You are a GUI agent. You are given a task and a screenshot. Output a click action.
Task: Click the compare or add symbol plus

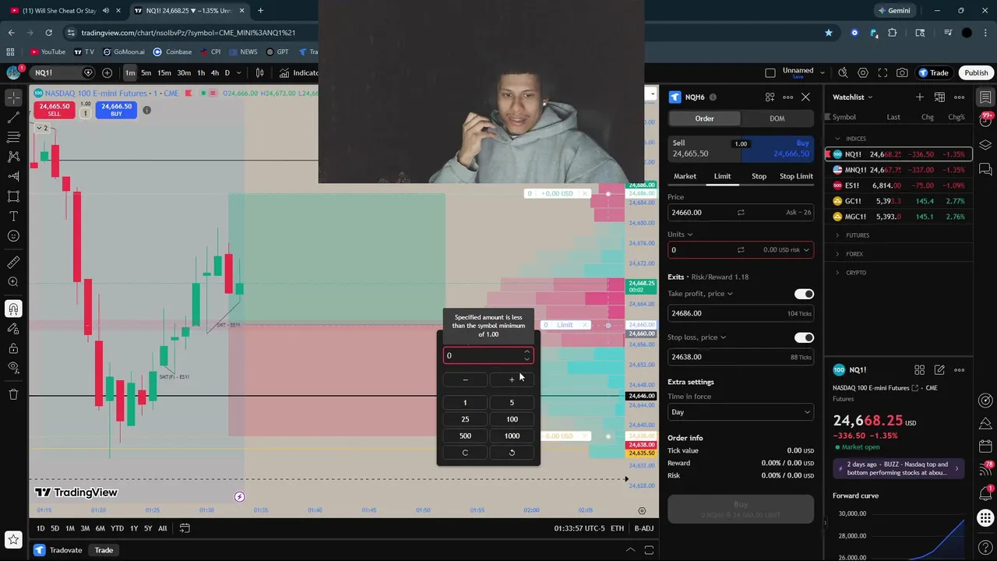pyautogui.click(x=107, y=72)
